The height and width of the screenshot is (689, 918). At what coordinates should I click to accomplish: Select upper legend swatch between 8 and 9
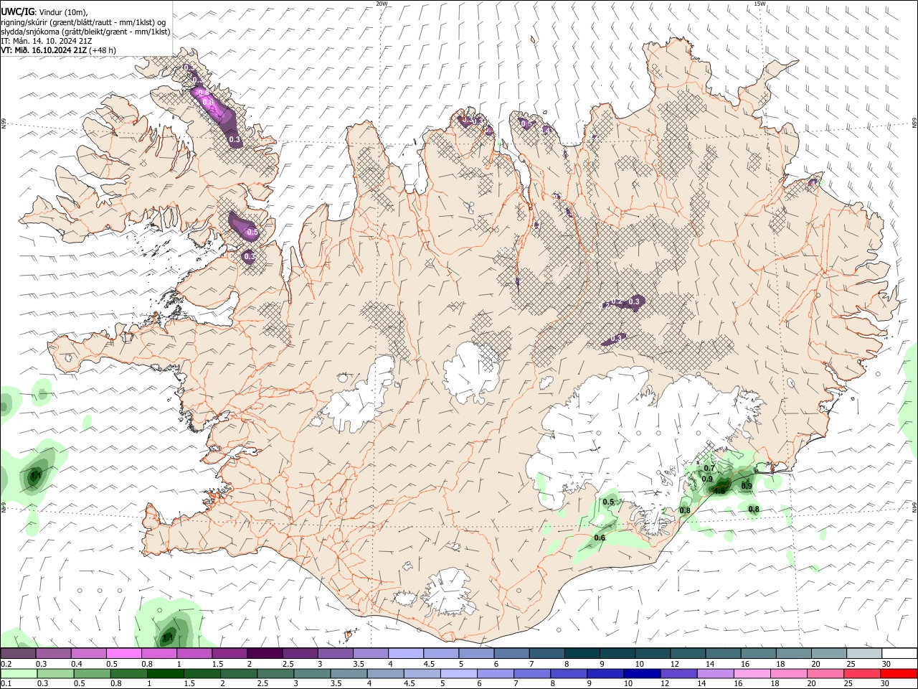click(x=582, y=653)
